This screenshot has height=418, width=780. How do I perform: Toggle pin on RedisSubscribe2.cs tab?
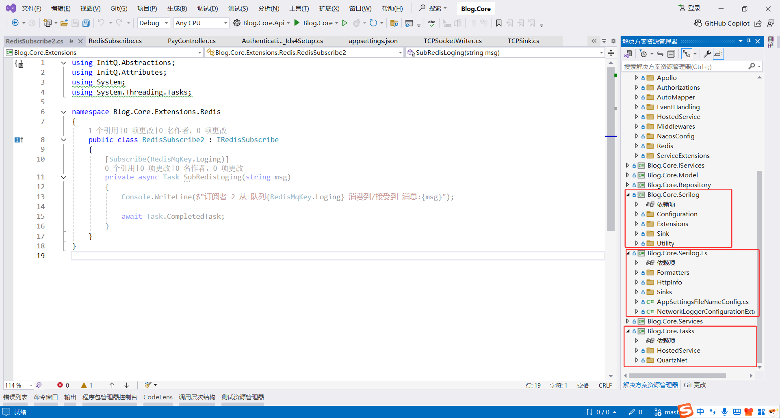tap(71, 41)
